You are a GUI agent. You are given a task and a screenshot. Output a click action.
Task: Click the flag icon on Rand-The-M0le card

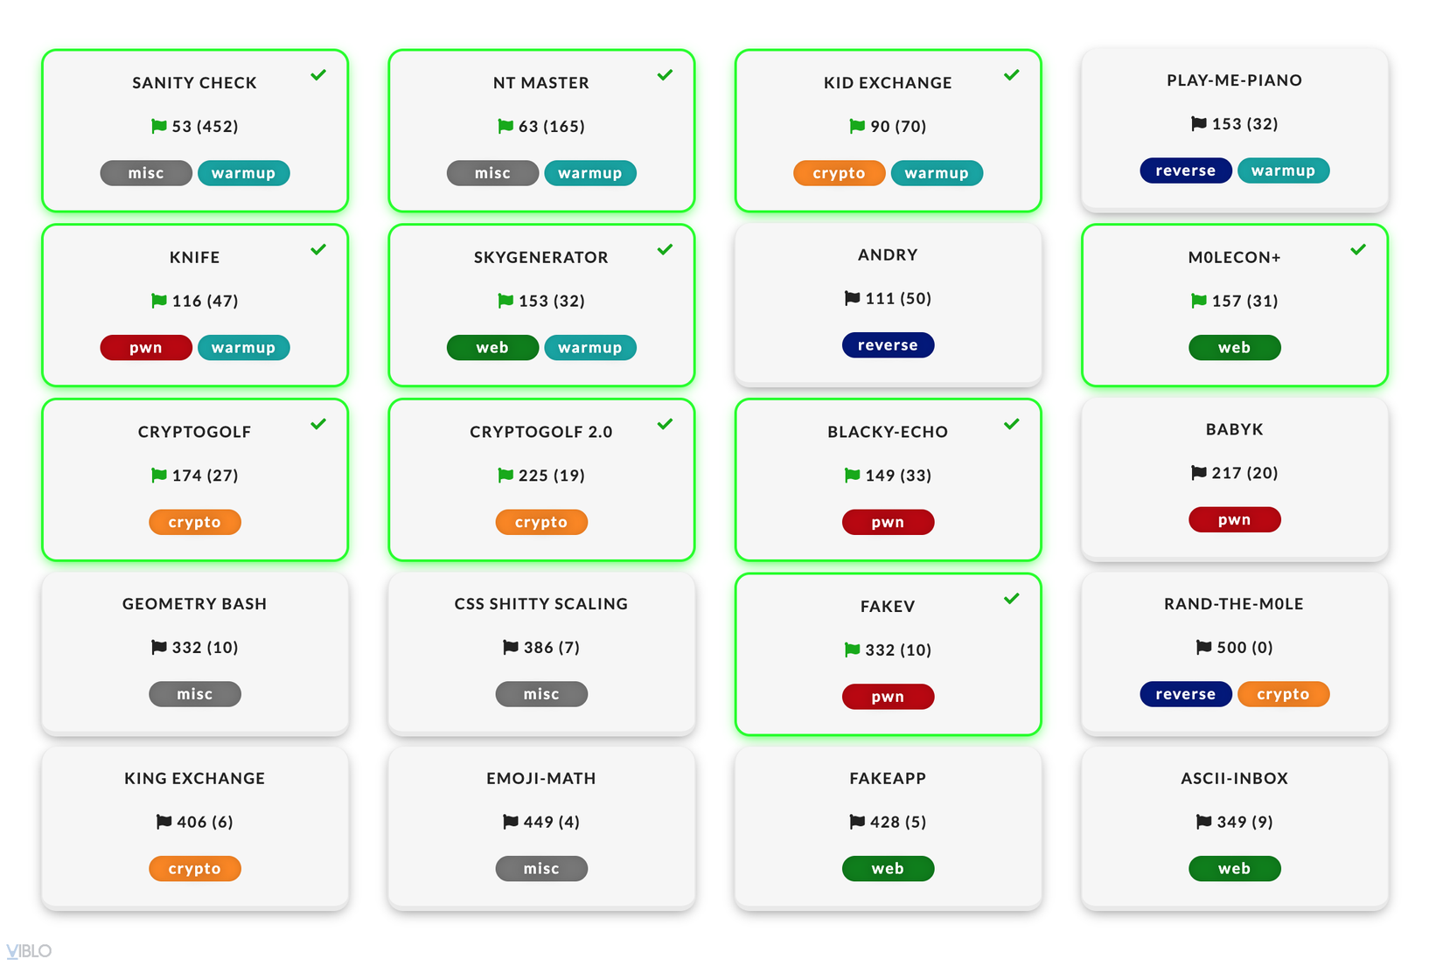coord(1204,648)
